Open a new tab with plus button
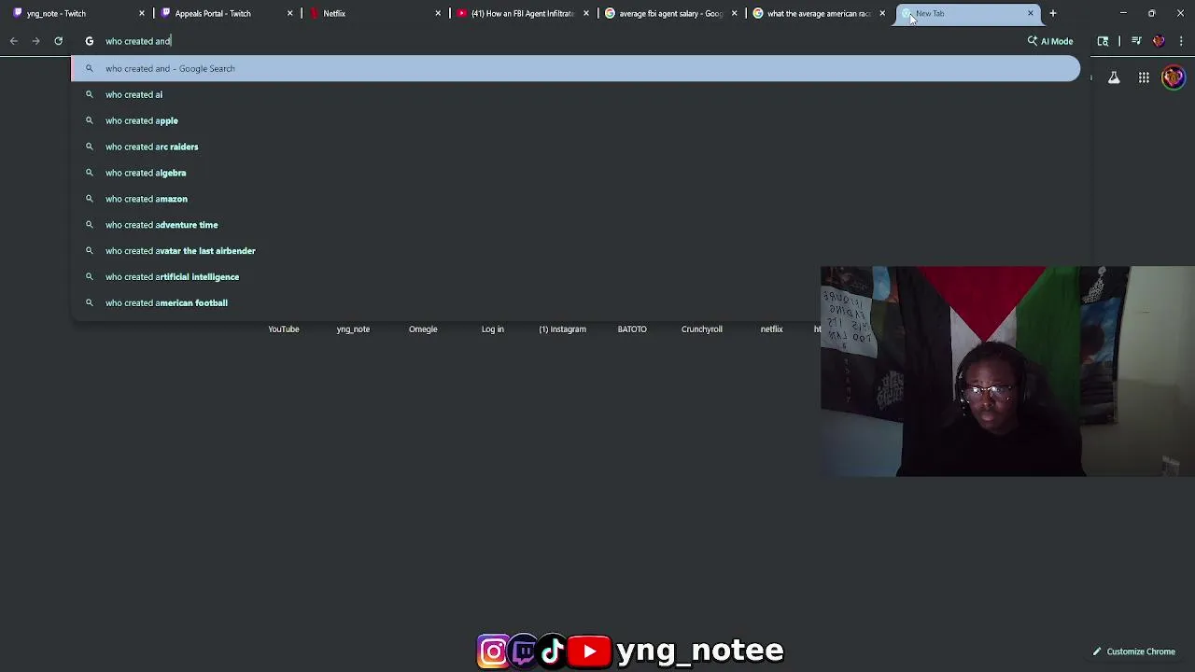 (x=1053, y=13)
